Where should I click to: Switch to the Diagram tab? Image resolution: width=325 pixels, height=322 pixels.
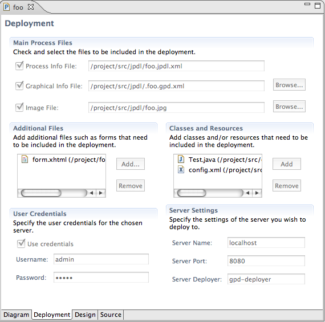coord(16,315)
